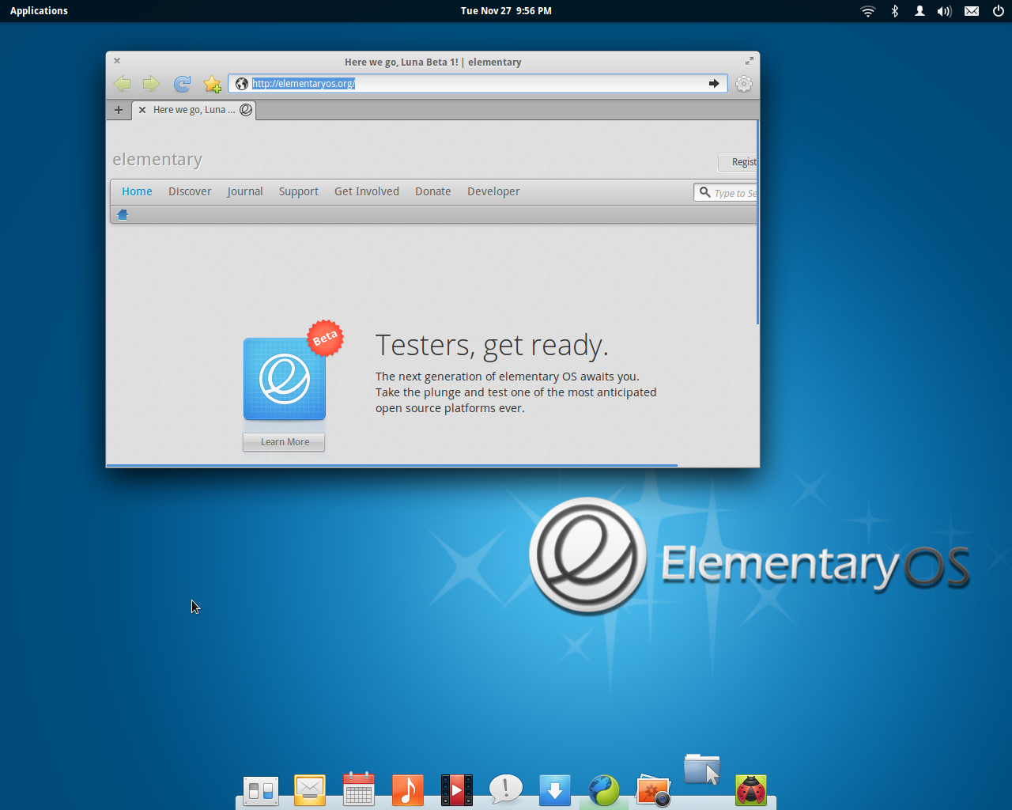Go forward with the forward arrow
The width and height of the screenshot is (1012, 810).
click(151, 84)
